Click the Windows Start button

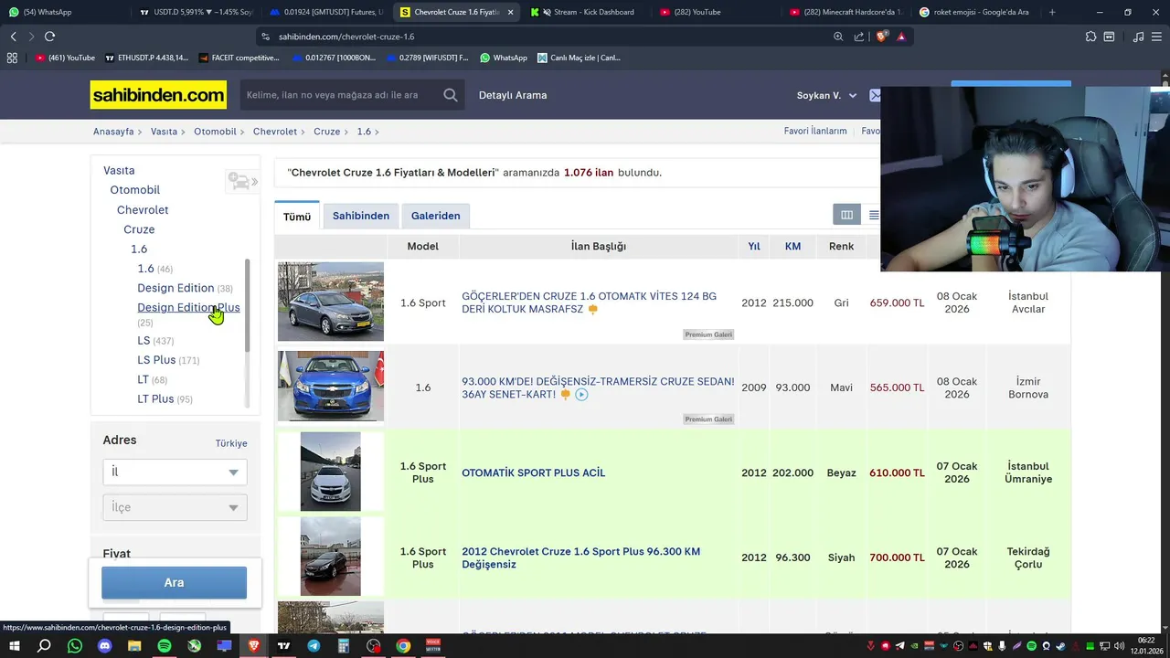coord(14,646)
